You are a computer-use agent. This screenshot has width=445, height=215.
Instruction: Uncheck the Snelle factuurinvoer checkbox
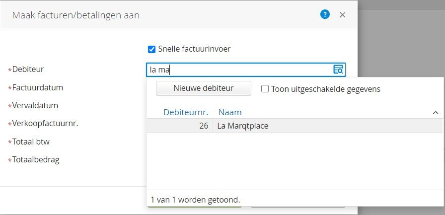pos(152,49)
